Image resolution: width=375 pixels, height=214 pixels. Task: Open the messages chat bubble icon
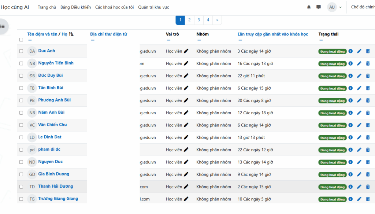coord(319,7)
